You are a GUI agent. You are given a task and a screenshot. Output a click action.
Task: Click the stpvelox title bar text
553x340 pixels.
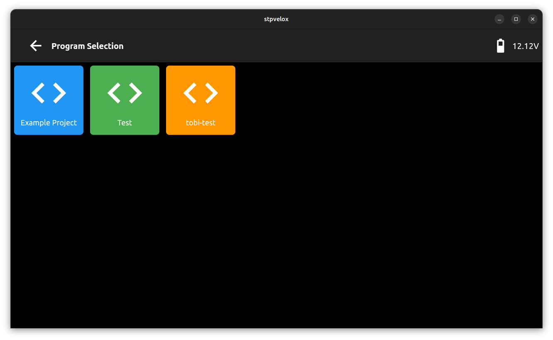[x=276, y=19]
